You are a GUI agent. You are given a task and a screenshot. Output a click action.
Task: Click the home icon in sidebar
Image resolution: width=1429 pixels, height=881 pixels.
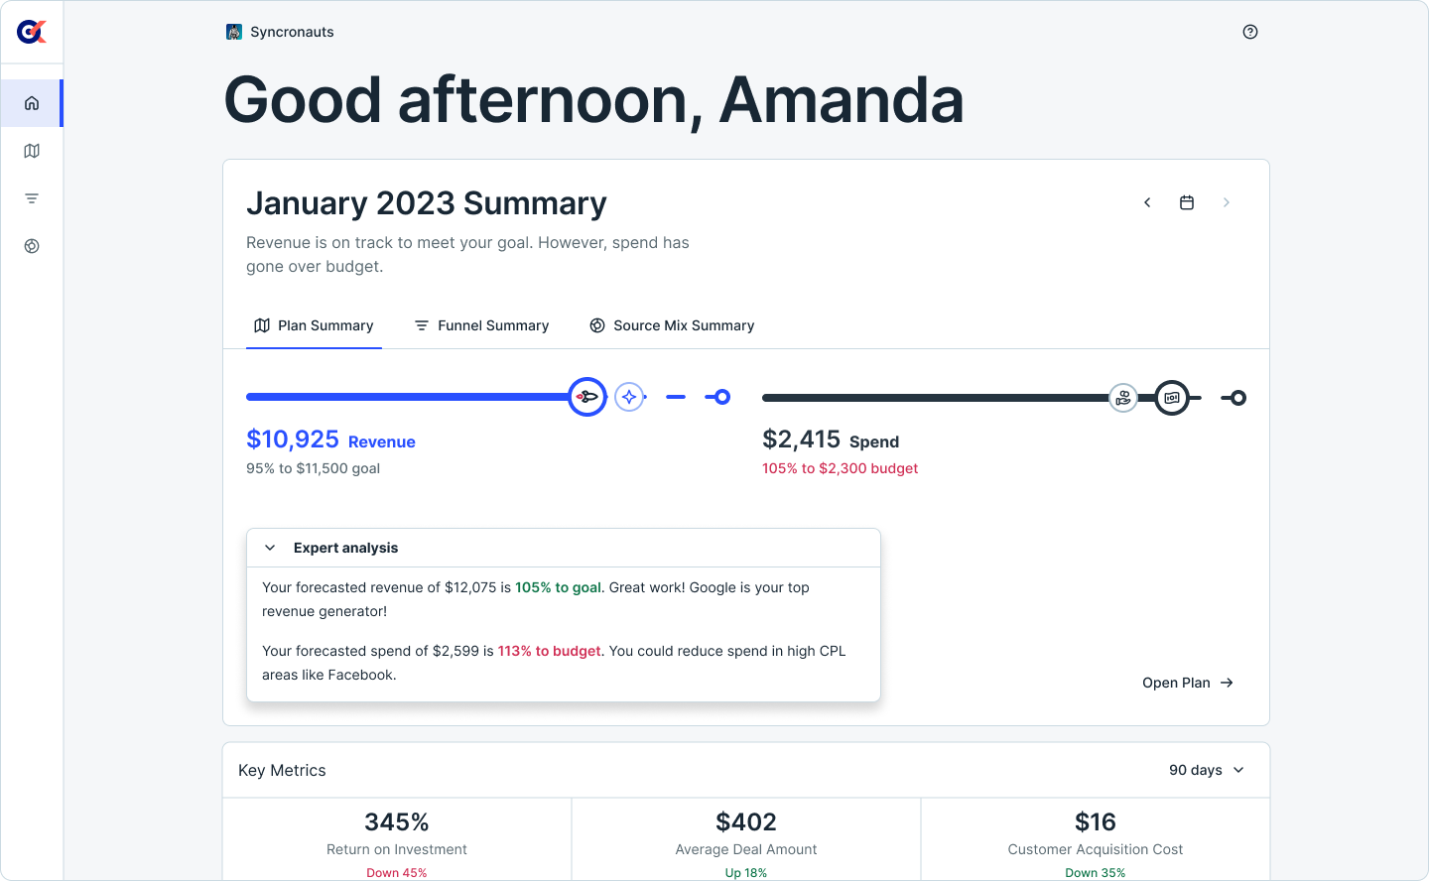point(32,103)
